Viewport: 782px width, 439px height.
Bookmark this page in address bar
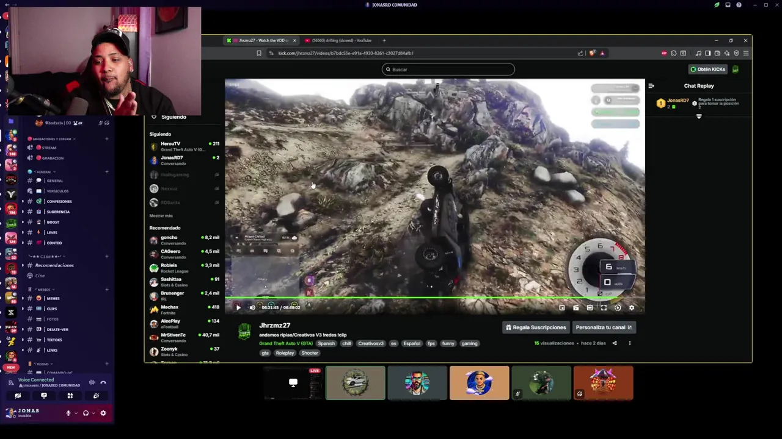click(259, 53)
